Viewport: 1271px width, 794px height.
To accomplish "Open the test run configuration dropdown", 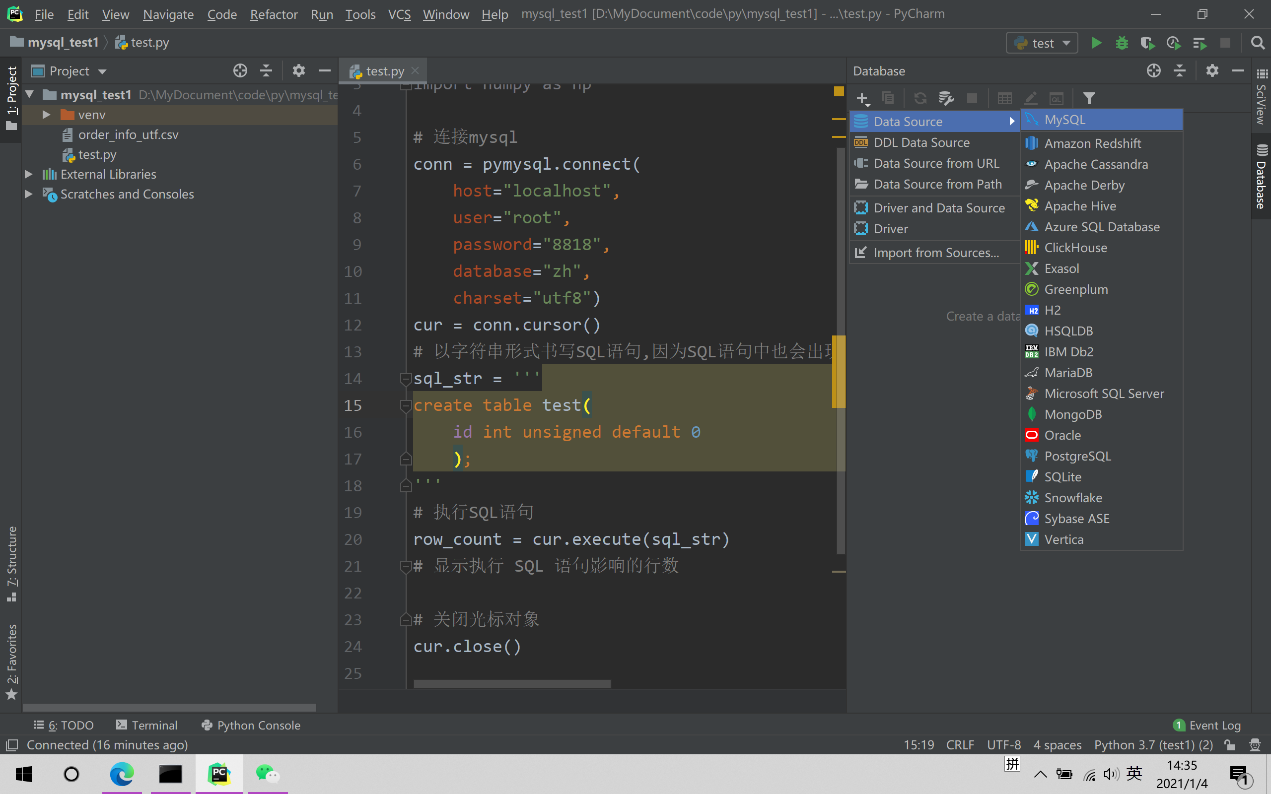I will (1042, 43).
